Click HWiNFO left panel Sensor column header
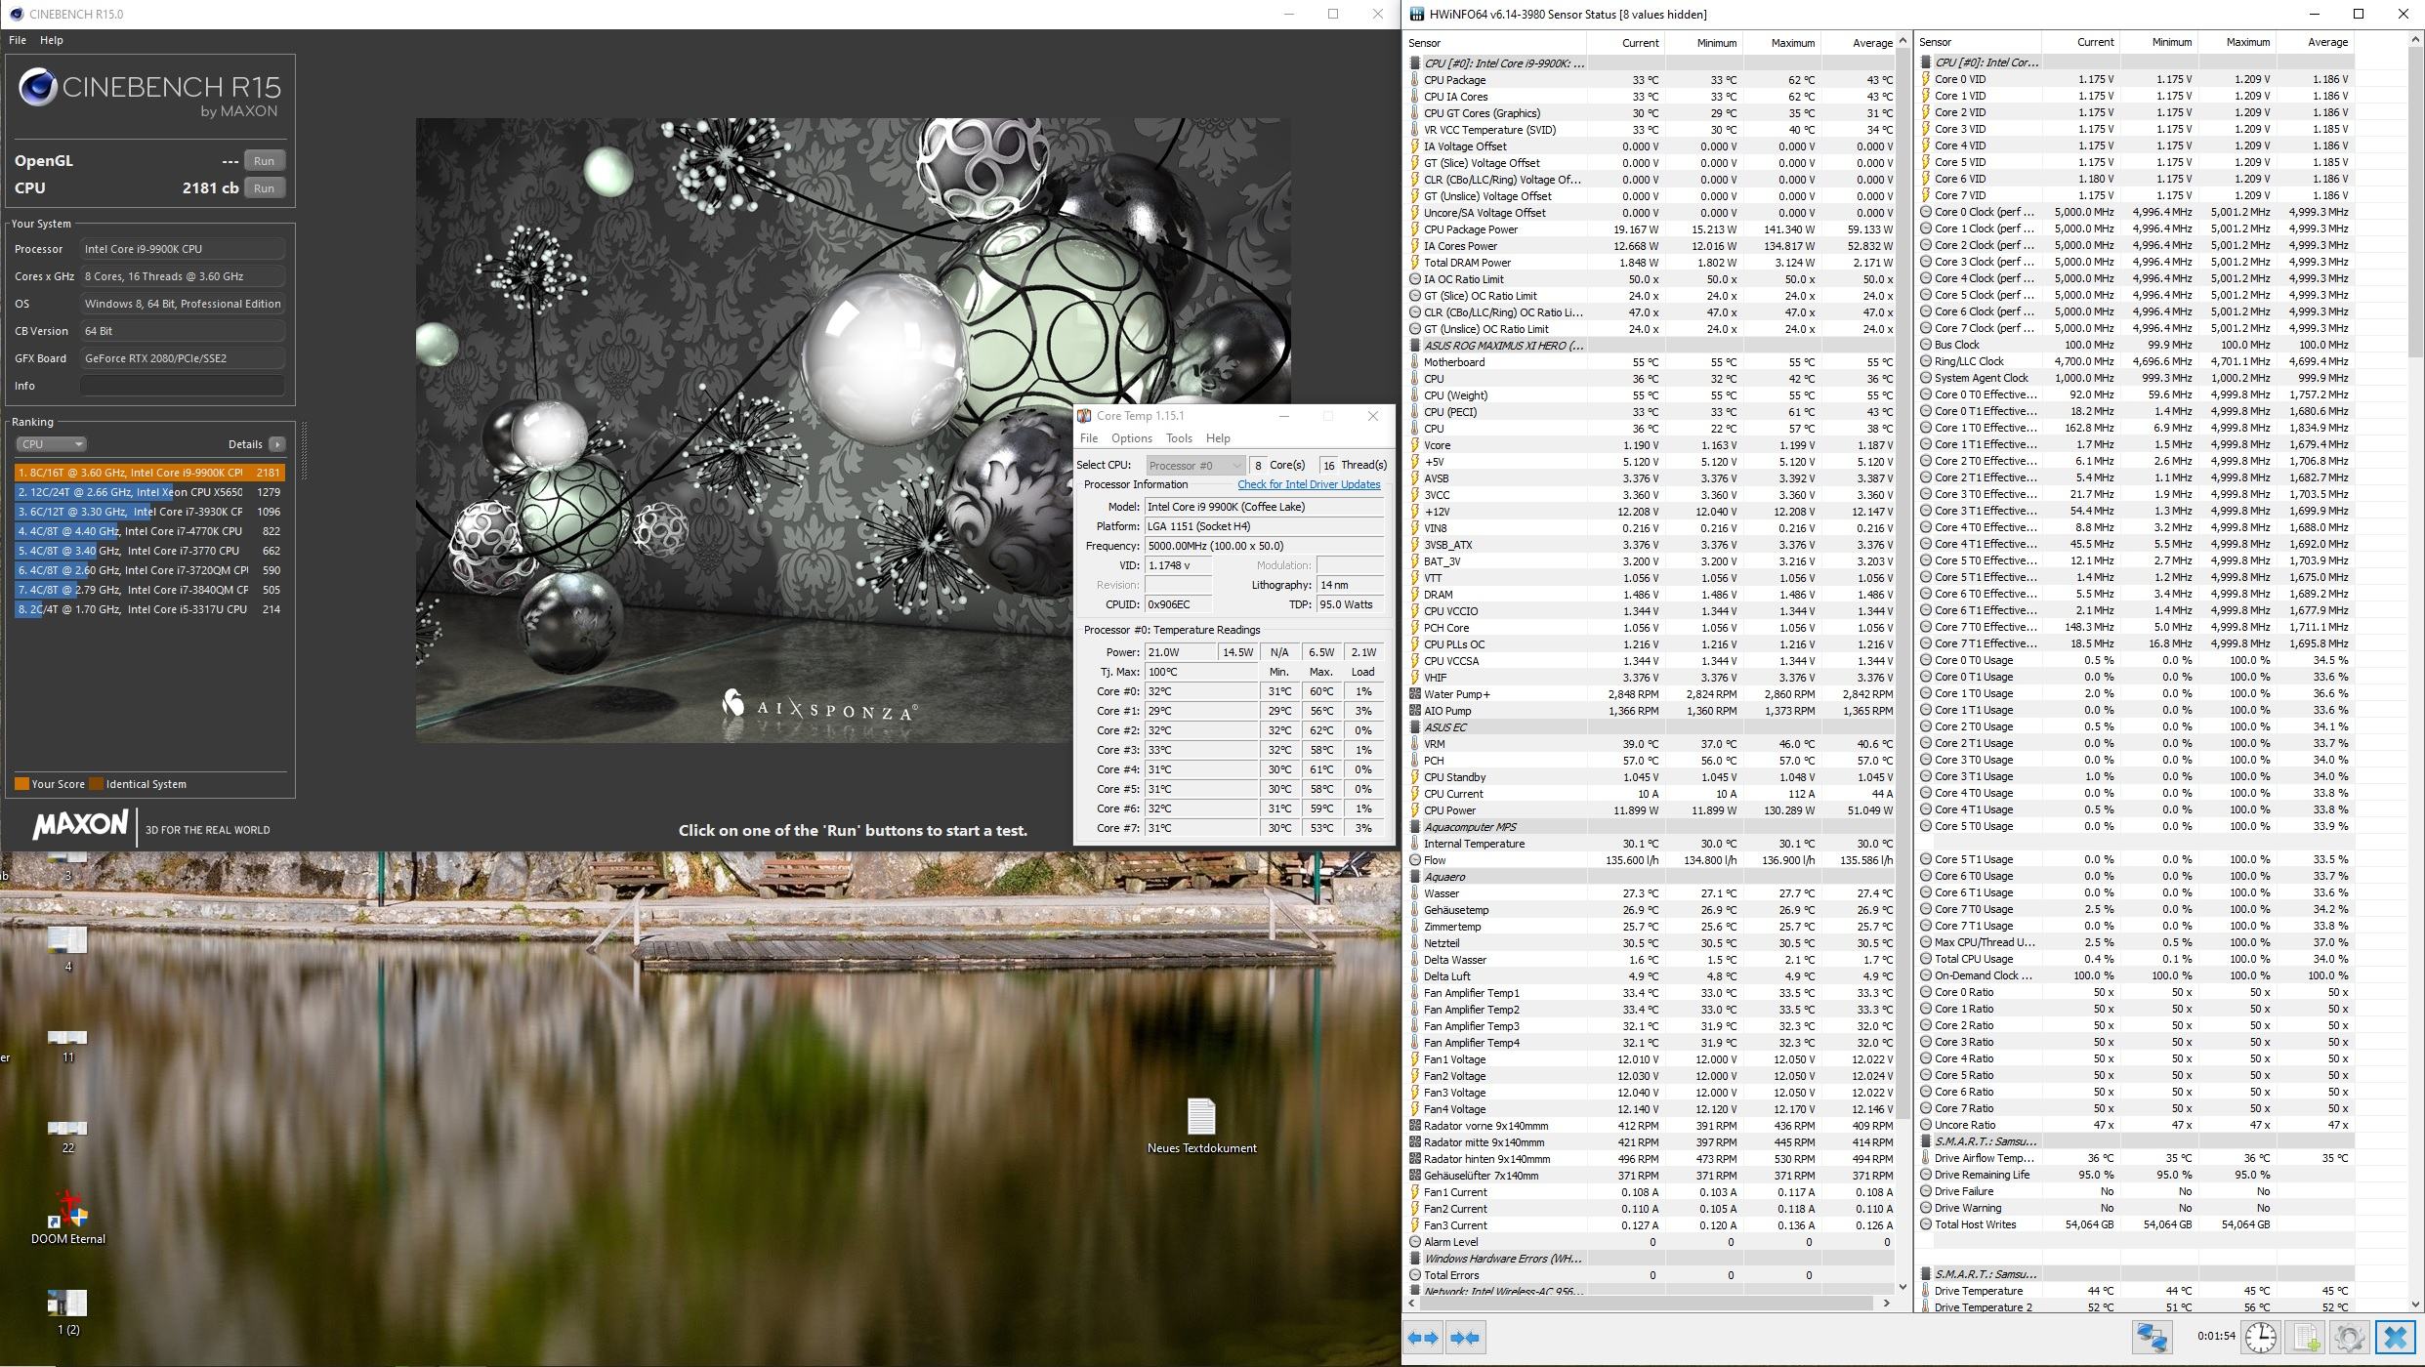This screenshot has height=1367, width=2425. coord(1496,43)
